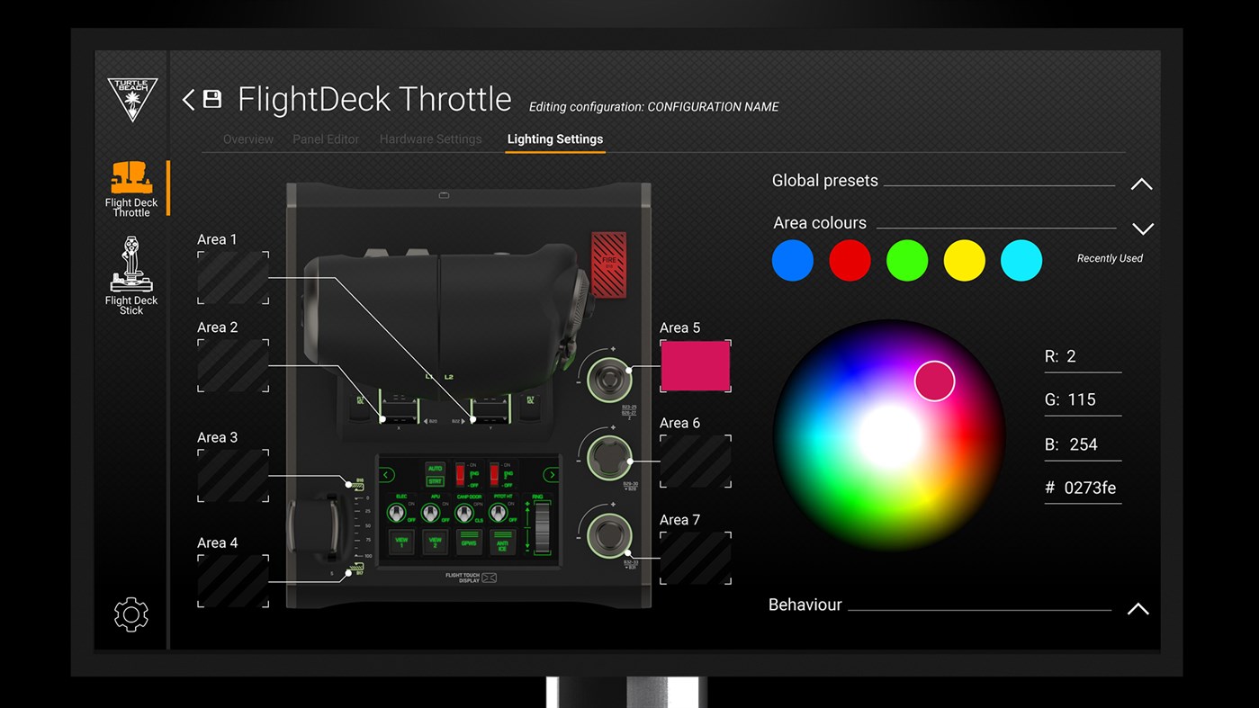Click the pink Area 5 colour swatch

coord(695,366)
